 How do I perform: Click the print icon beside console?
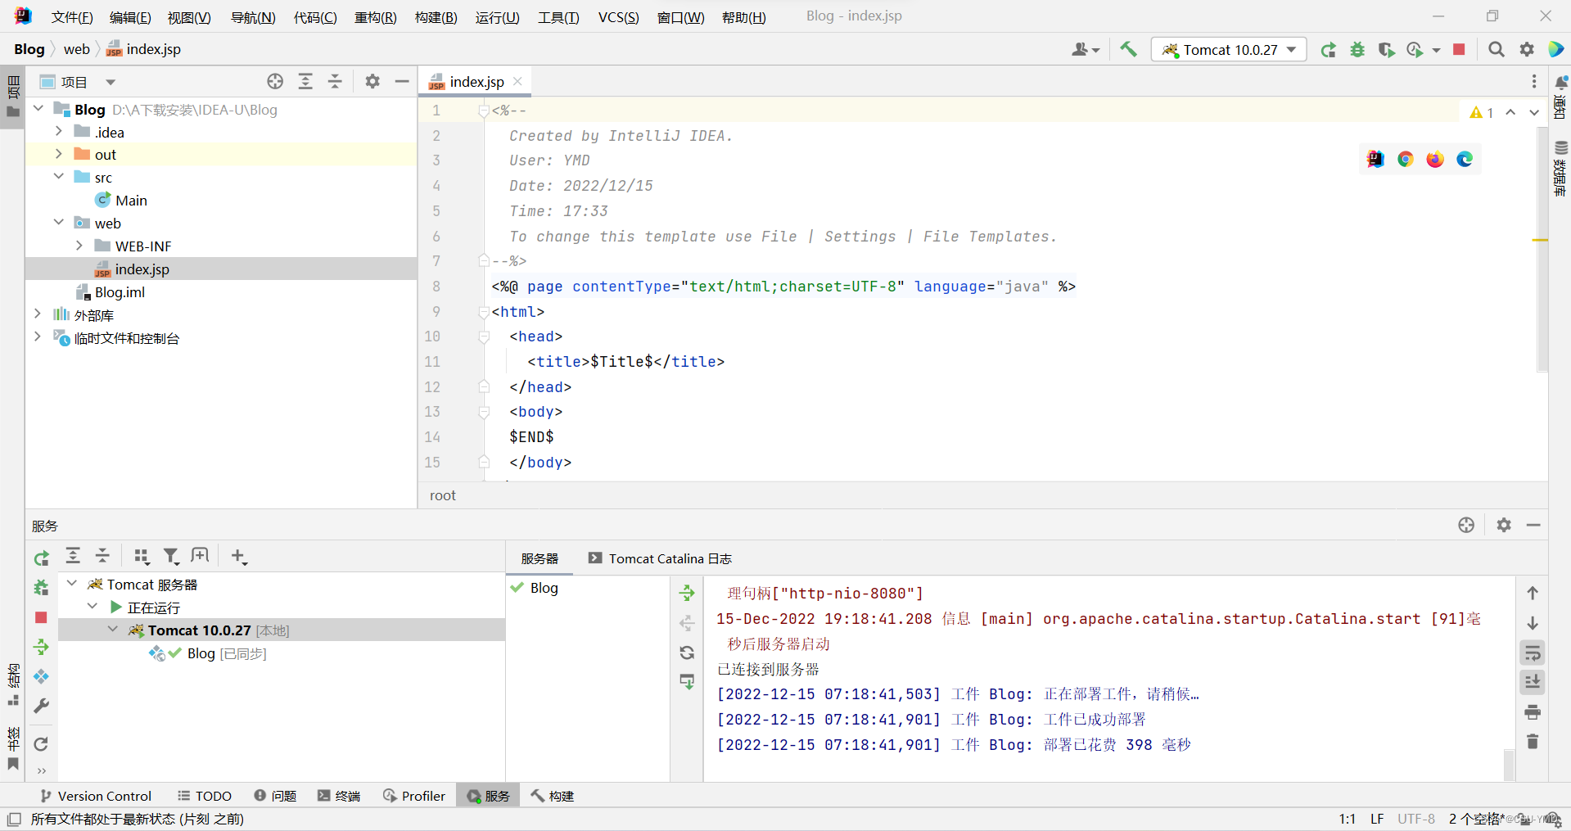[1533, 711]
